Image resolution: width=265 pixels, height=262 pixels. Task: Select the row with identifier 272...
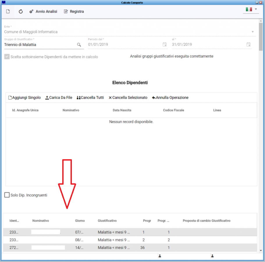[x=130, y=248]
